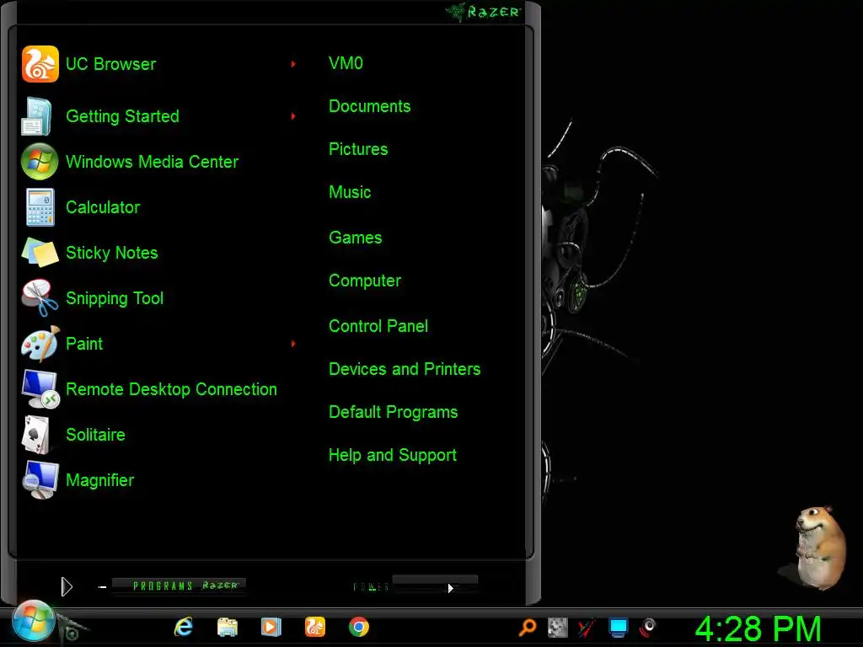Image resolution: width=863 pixels, height=647 pixels.
Task: Open the Pictures library
Action: point(357,149)
